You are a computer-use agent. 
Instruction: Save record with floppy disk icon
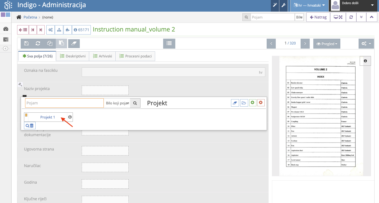pos(26,43)
